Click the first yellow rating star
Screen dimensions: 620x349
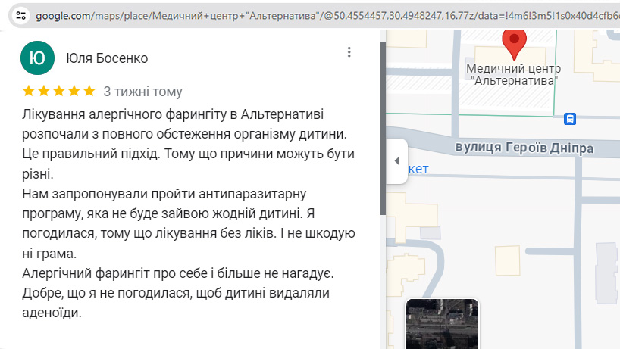29,92
